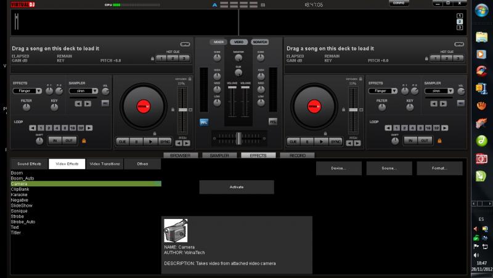
Task: Click right deck hot cue 3
Action: click(458, 58)
